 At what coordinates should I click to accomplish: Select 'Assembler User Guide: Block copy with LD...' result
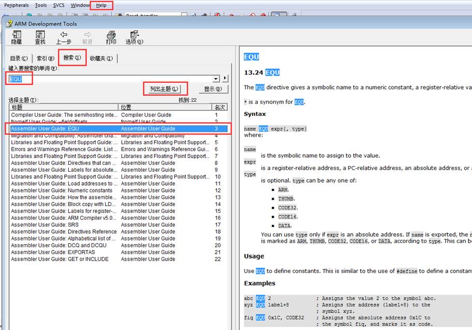click(119, 204)
